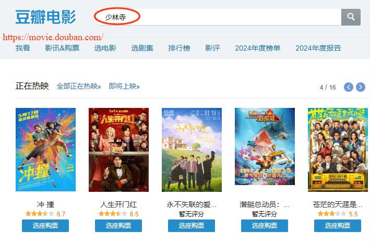Viewport: 370px width, 244px height.
Task: Open 2024年度榜单 link
Action: [x=257, y=48]
